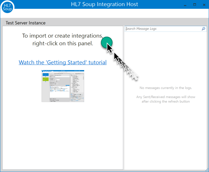This screenshot has width=209, height=172.
Task: Click the search magnifier icon
Action: [x=203, y=29]
